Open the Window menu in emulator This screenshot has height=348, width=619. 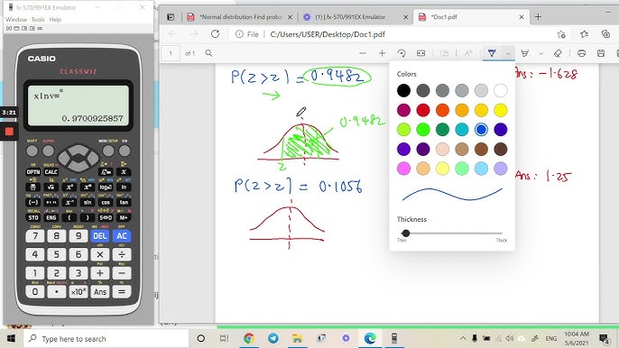[16, 19]
